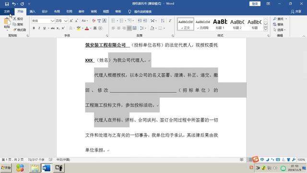Screen dimensions: 307x173
Task: Click the 操作说明搜索 tell-me search box
Action: tap(143, 12)
